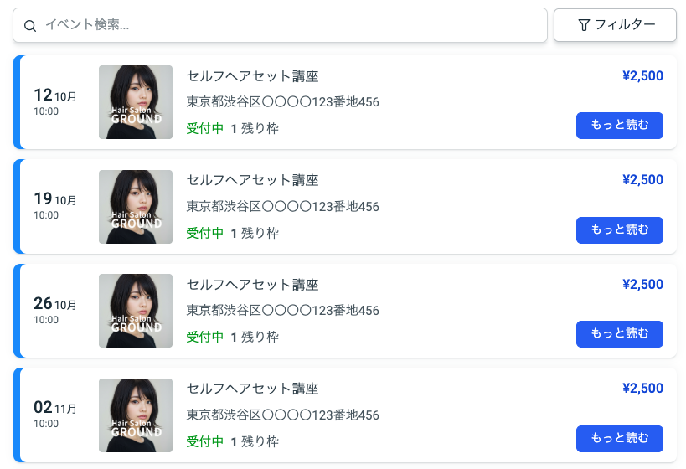Click もっと読む for the 26 October event
Image resolution: width=686 pixels, height=469 pixels.
(619, 334)
